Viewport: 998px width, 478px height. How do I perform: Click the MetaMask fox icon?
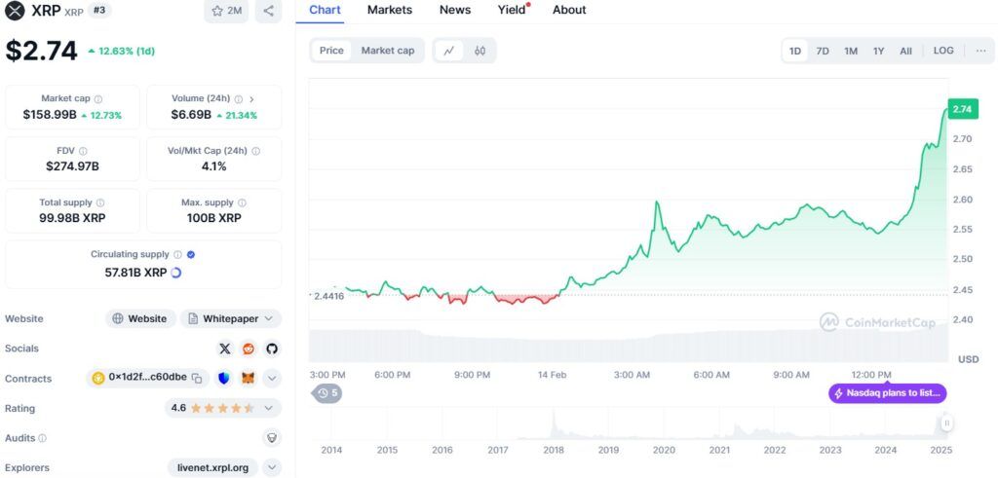[249, 378]
